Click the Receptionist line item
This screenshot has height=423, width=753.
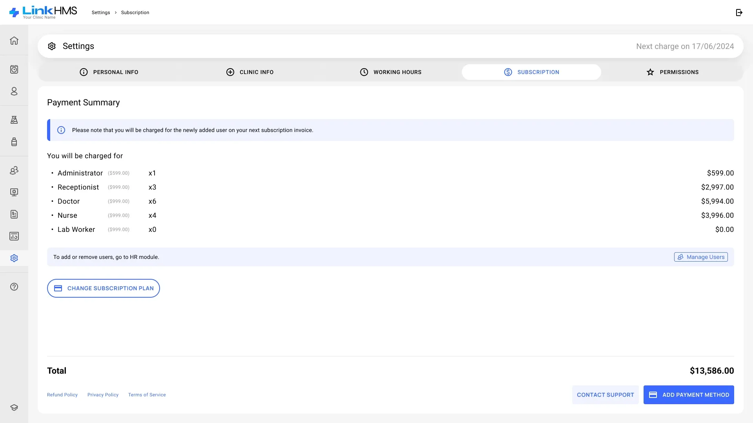coord(391,187)
